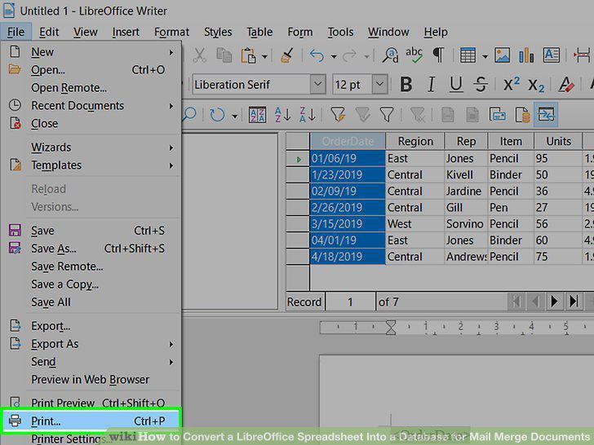This screenshot has width=594, height=445.
Task: Toggle Subscript formatting
Action: (536, 85)
